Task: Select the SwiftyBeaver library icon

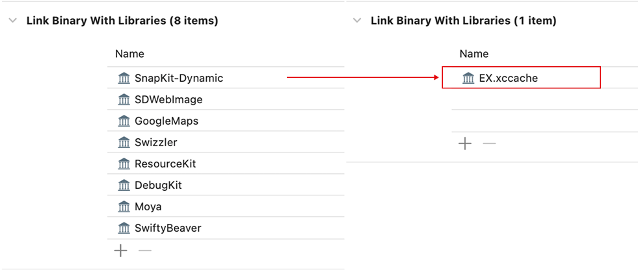Action: (124, 228)
